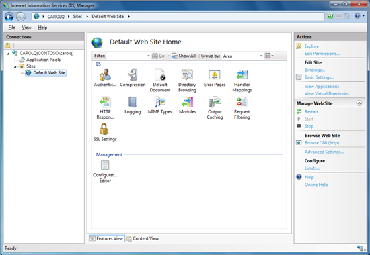This screenshot has height=255, width=370.
Task: Collapse the Manage Web Site section
Action: [x=359, y=103]
